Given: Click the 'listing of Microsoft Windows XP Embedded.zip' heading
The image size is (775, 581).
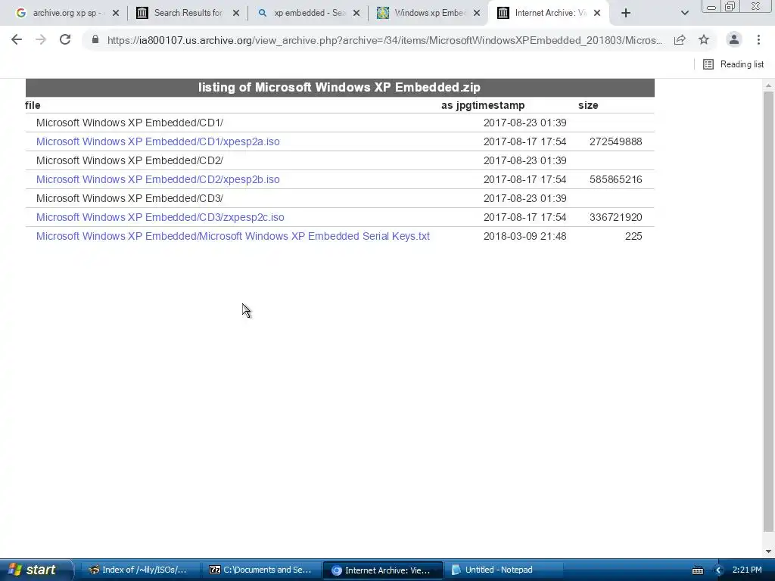Looking at the screenshot, I should coord(339,88).
